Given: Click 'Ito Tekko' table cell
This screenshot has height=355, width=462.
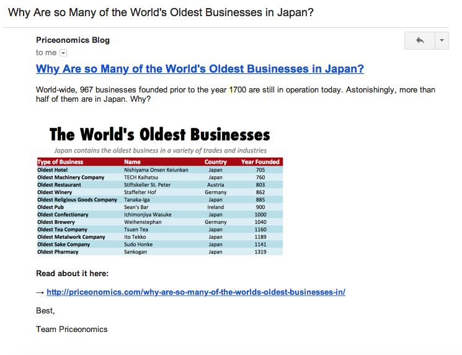Looking at the screenshot, I should (x=135, y=236).
